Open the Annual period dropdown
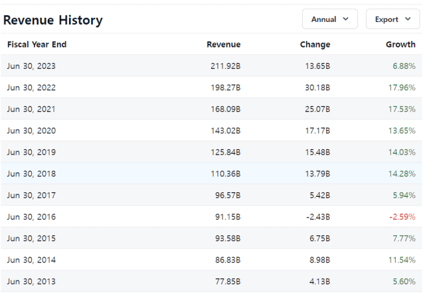The height and width of the screenshot is (297, 425). (x=330, y=19)
